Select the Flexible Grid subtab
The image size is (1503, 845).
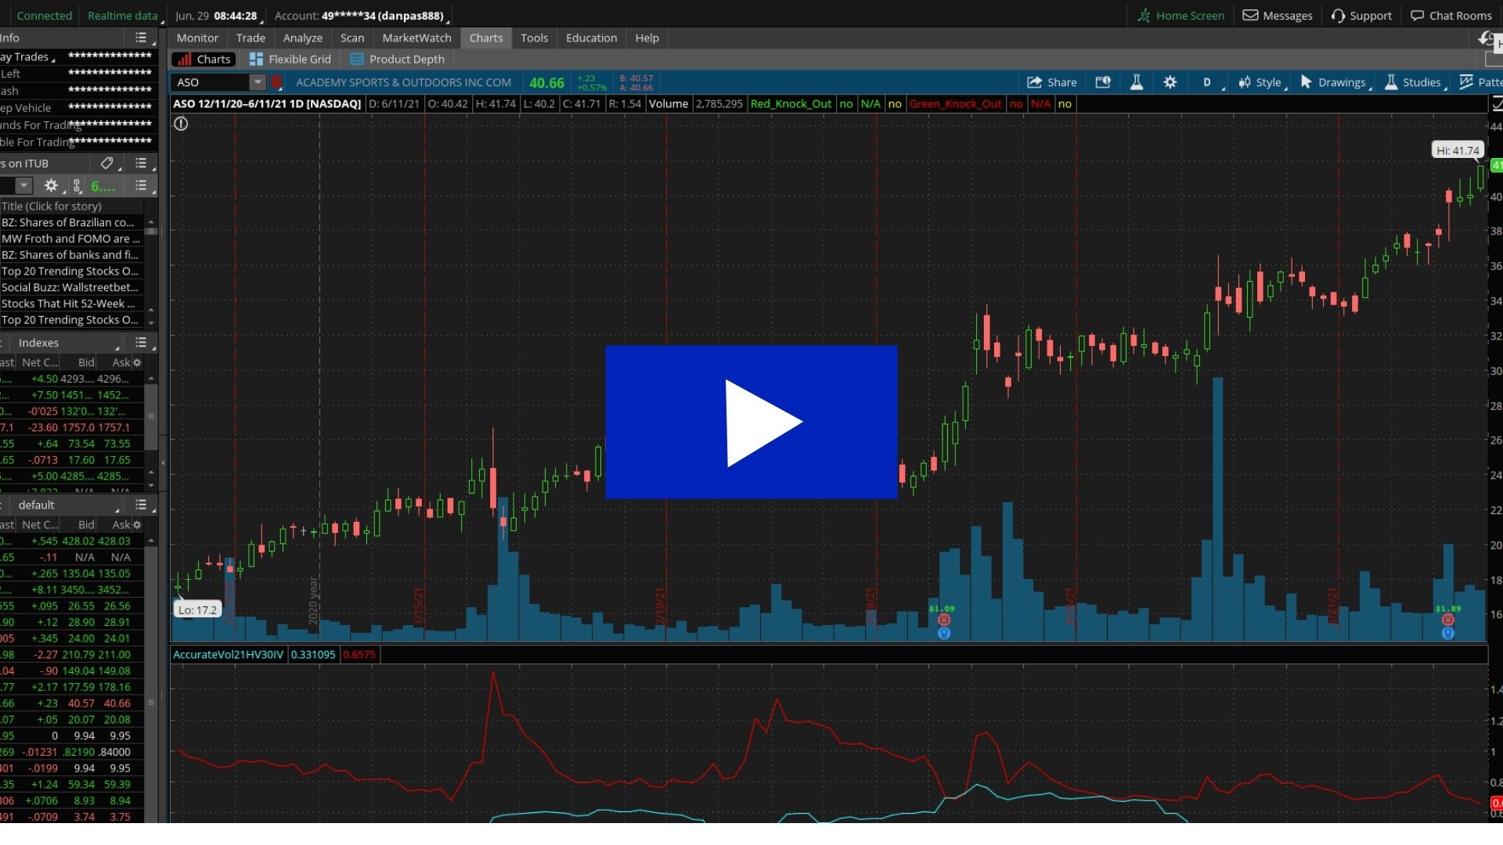pos(290,59)
